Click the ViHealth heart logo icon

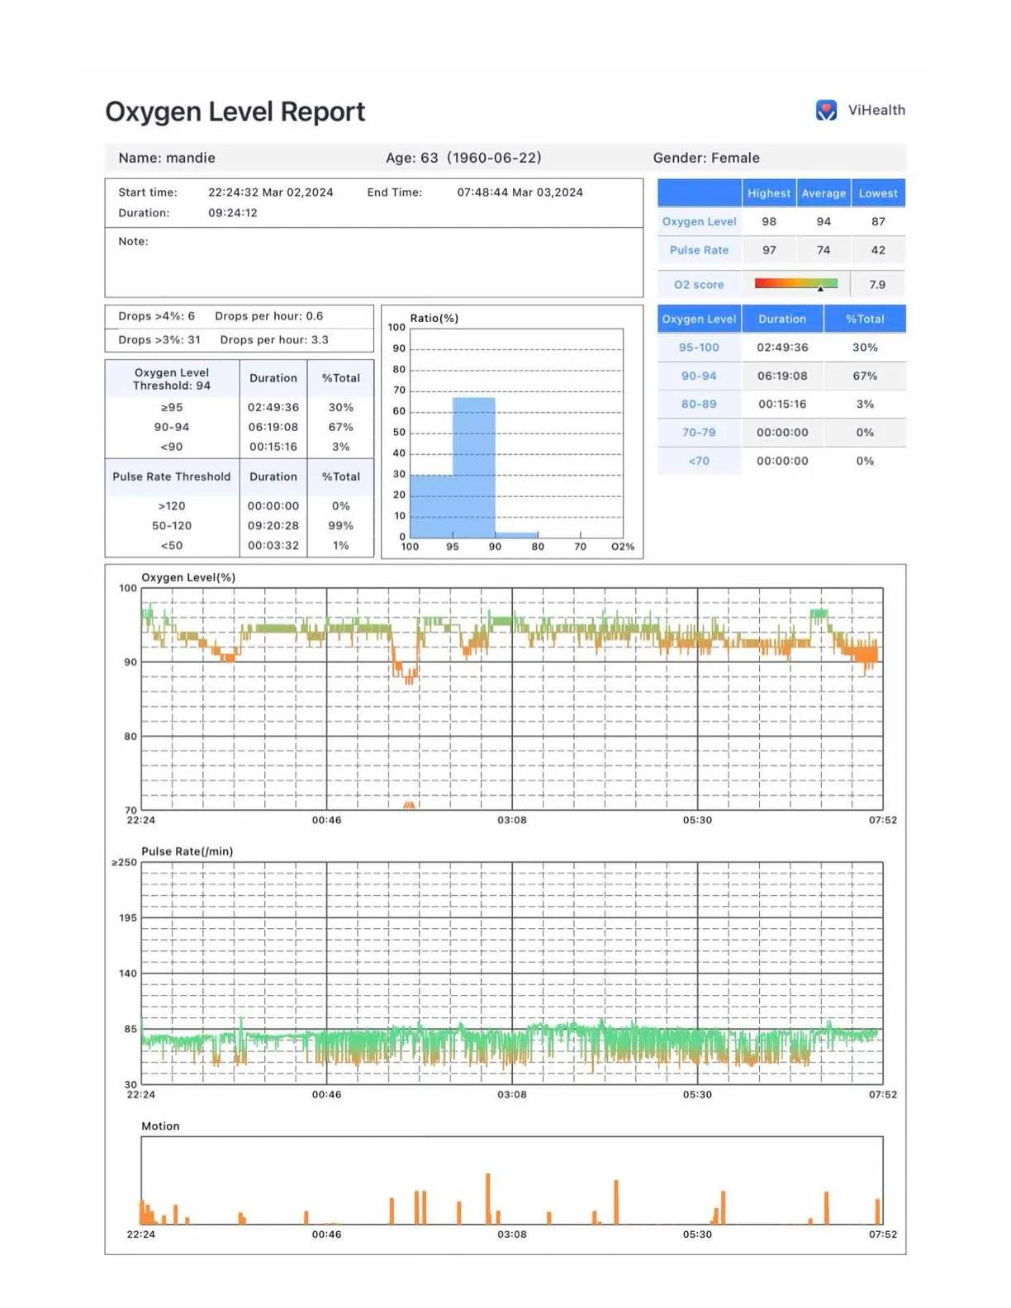pyautogui.click(x=826, y=111)
